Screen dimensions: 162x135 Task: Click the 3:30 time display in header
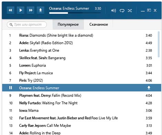coord(98,8)
